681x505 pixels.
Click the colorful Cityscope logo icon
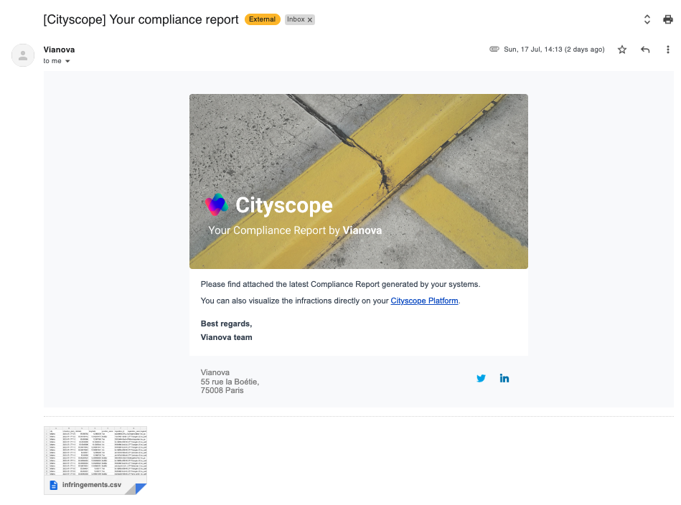point(216,204)
